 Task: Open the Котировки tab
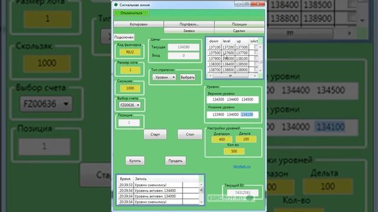point(139,24)
